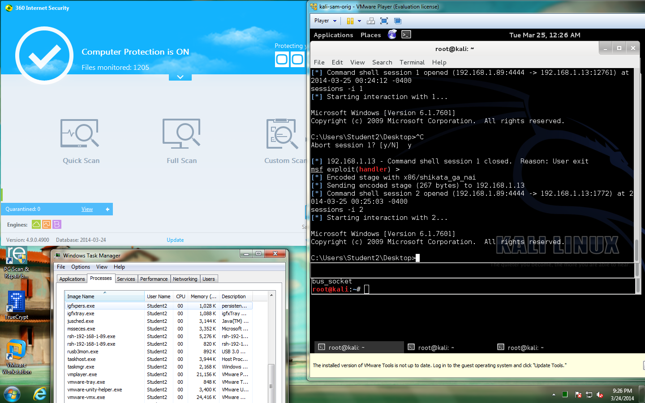Screen dimensions: 645x403
Task: Click the VMware Send Ctrl+Alt+Del icon
Action: [371, 21]
